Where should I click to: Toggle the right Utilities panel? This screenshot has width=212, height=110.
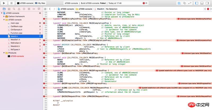tap(207, 3)
